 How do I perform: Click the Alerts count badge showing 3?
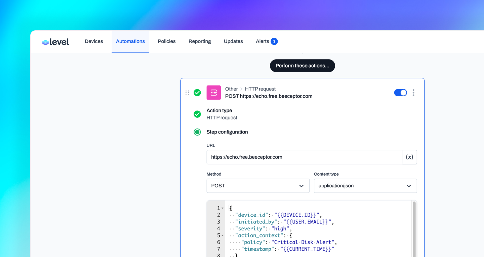(274, 41)
